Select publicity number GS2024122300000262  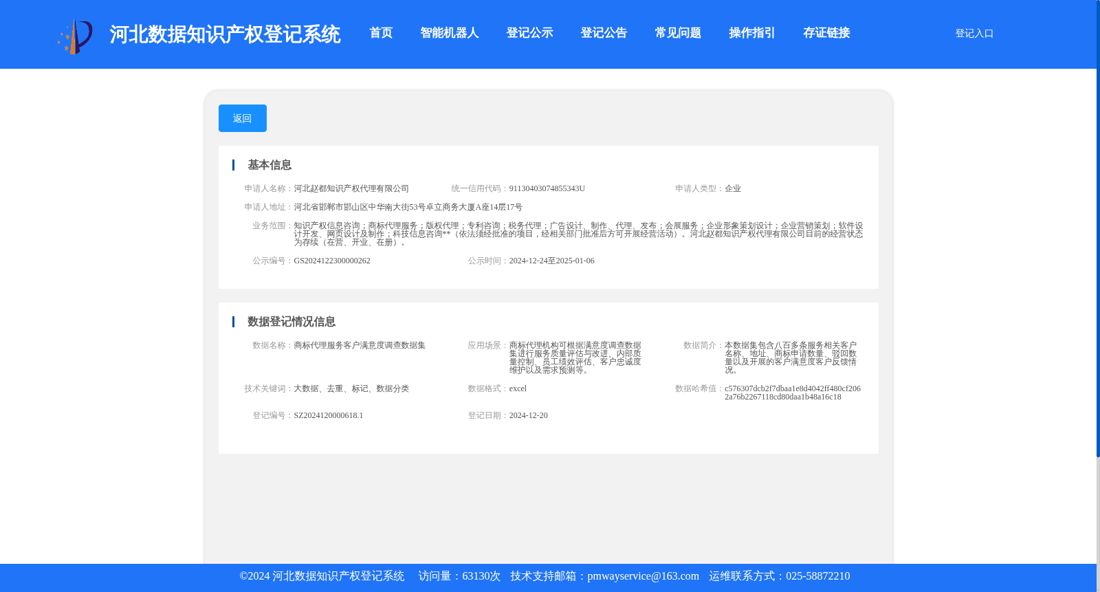[332, 261]
